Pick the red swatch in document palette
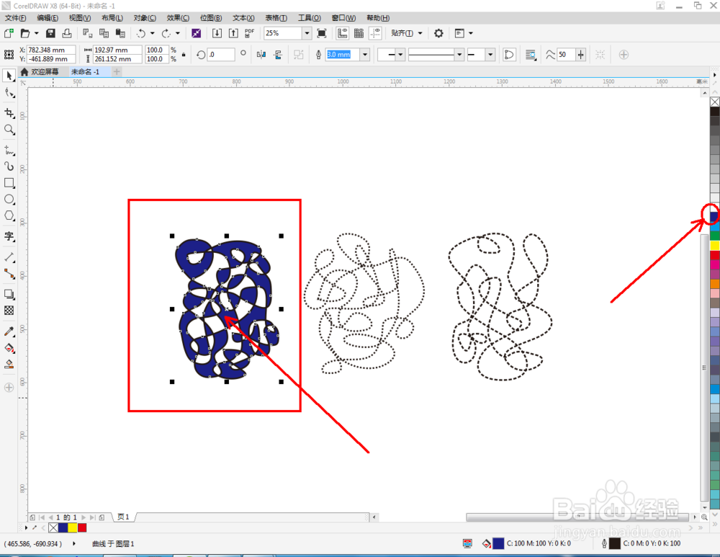 point(82,527)
